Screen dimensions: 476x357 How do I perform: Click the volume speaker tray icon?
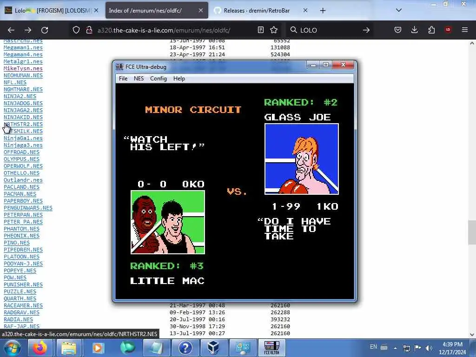(x=429, y=348)
